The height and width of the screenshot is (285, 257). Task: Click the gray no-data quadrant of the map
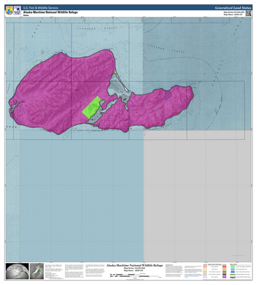[197, 196]
